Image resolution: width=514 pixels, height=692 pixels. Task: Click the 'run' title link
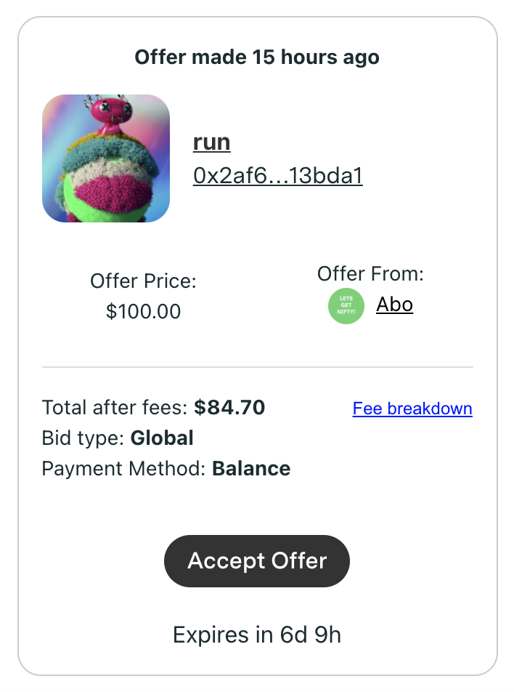click(211, 142)
